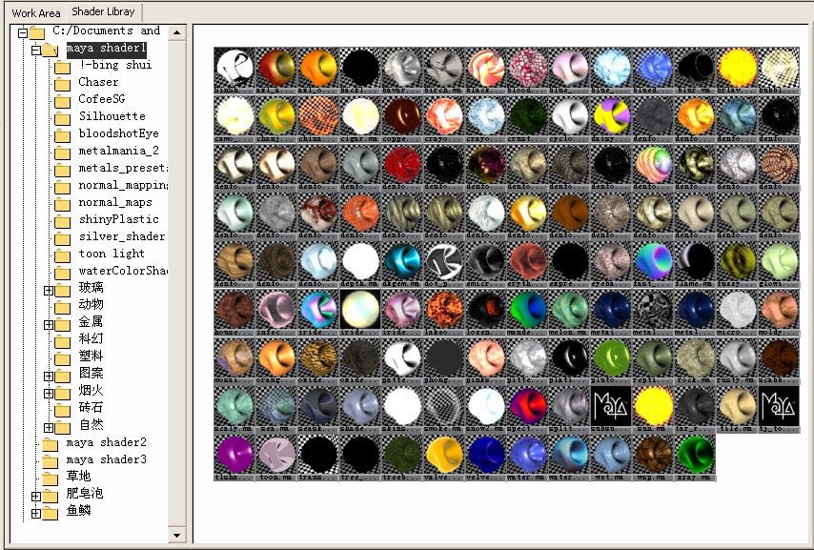814x550 pixels.
Task: Open the bloodshotEye folder
Action: pyautogui.click(x=118, y=133)
